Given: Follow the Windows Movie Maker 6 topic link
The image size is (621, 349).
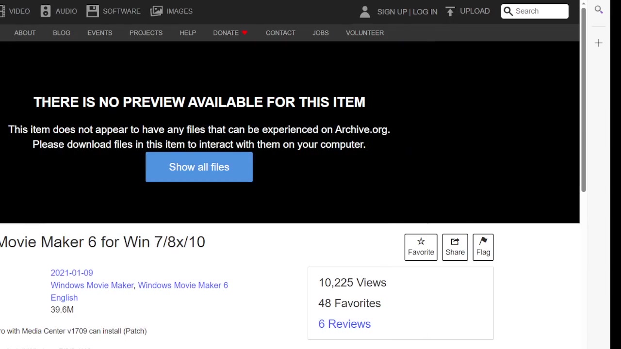Looking at the screenshot, I should pos(183,285).
